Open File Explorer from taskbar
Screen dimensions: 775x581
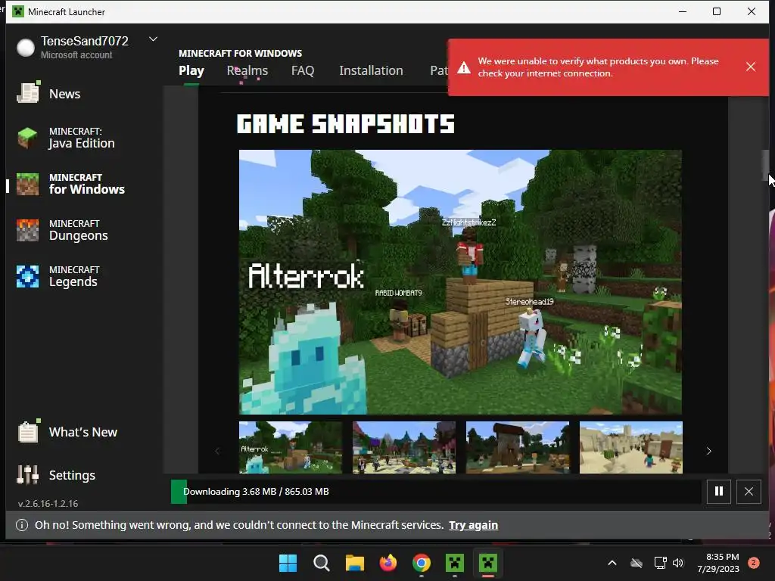click(x=354, y=563)
